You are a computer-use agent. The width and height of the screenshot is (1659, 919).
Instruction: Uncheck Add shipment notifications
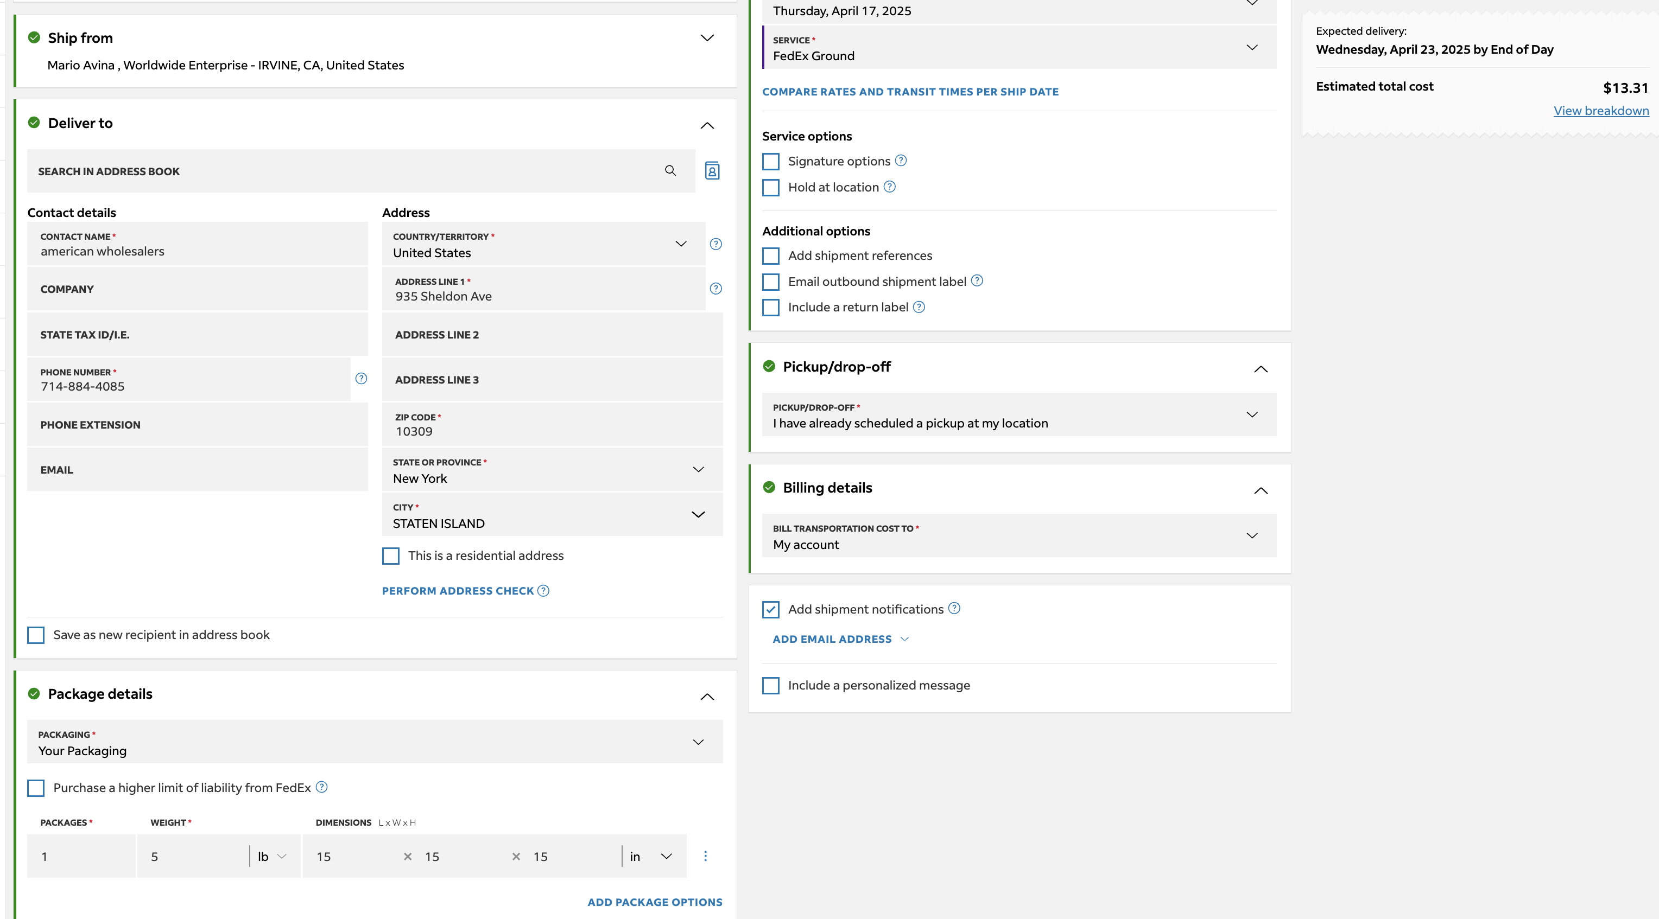point(771,609)
